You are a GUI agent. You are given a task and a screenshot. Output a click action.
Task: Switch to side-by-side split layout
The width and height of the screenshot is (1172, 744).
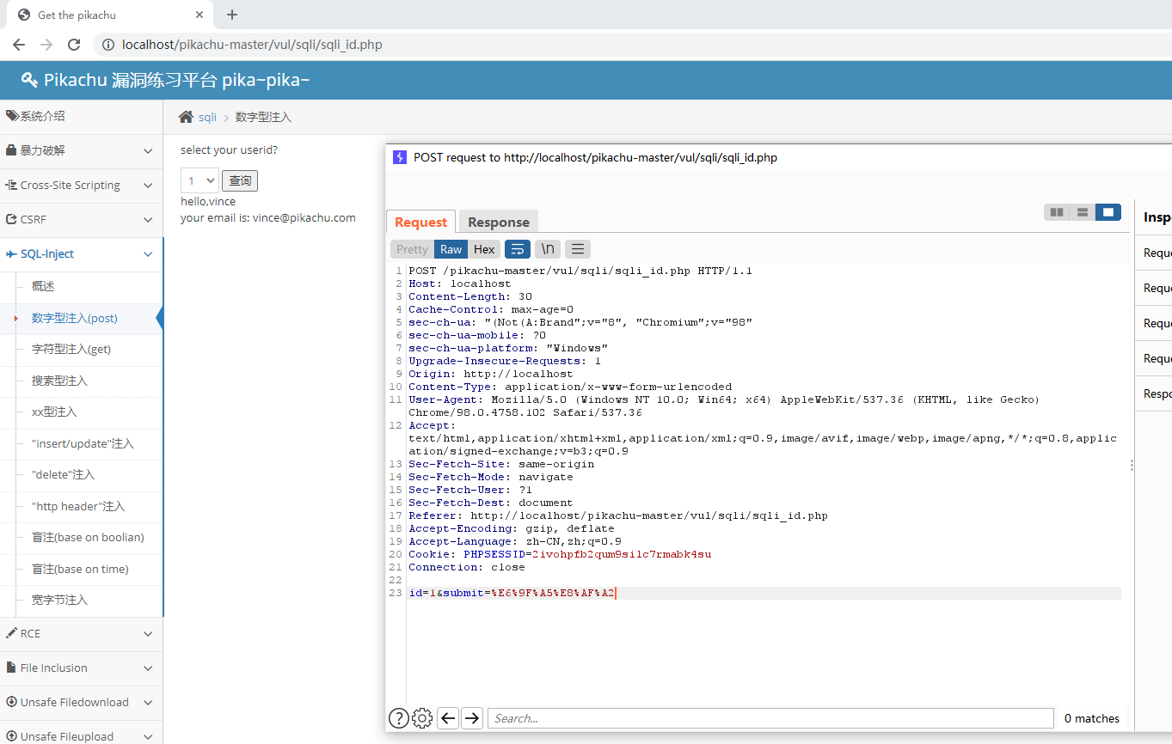click(x=1057, y=212)
